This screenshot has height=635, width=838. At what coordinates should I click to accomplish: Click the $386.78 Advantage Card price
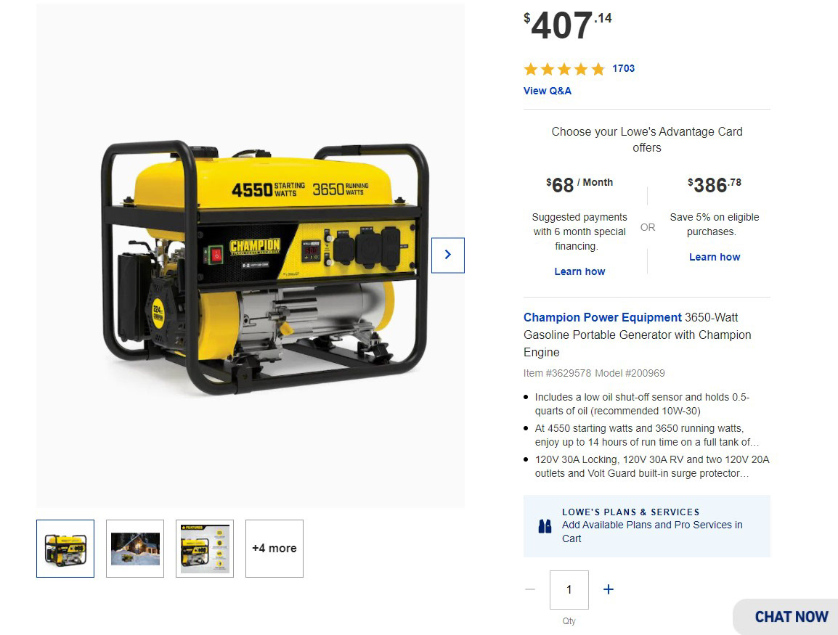click(715, 185)
